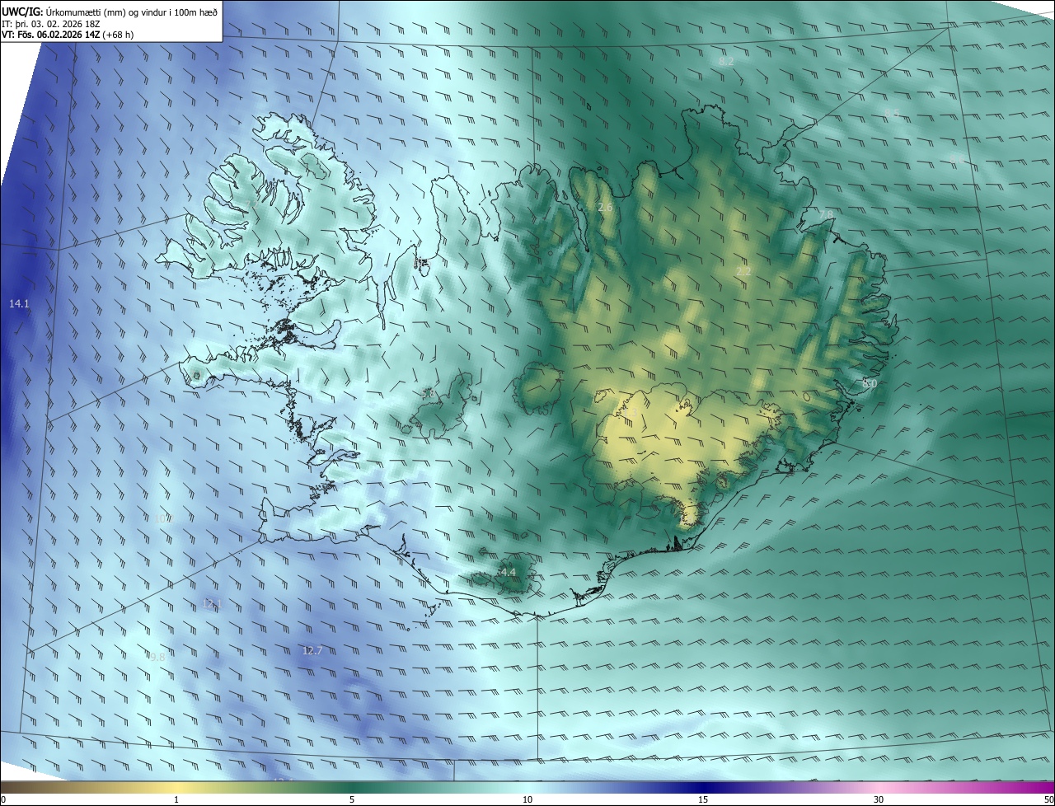Click the 1 tick on the color scale
The height and width of the screenshot is (806, 1055).
(176, 799)
